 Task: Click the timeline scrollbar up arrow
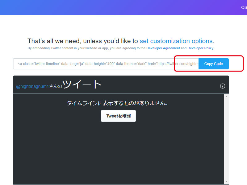point(226,97)
